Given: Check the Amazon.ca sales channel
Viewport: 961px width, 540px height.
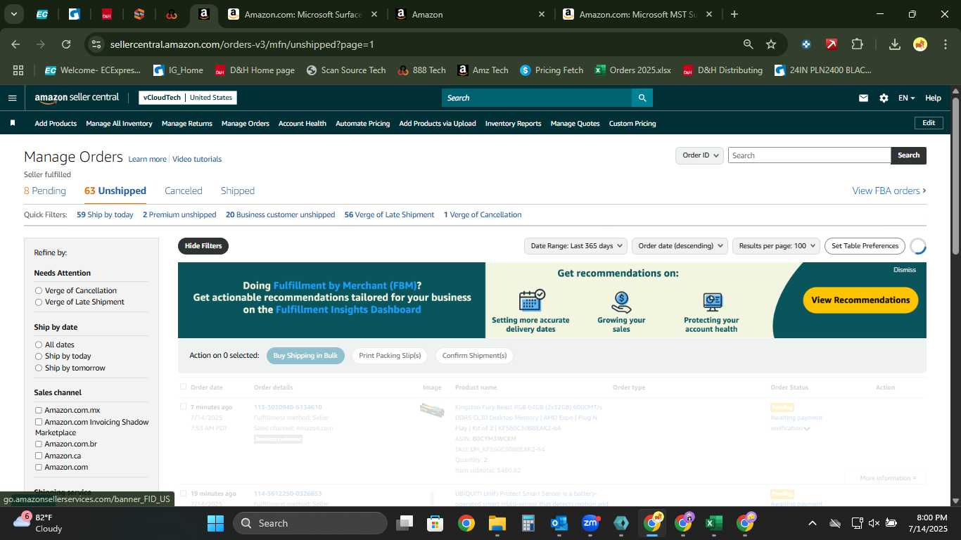Looking at the screenshot, I should click(x=39, y=456).
